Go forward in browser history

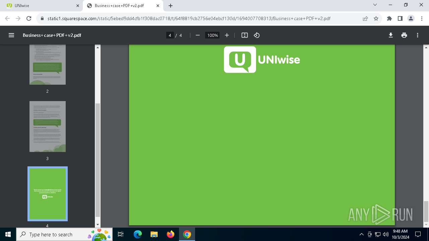18,18
